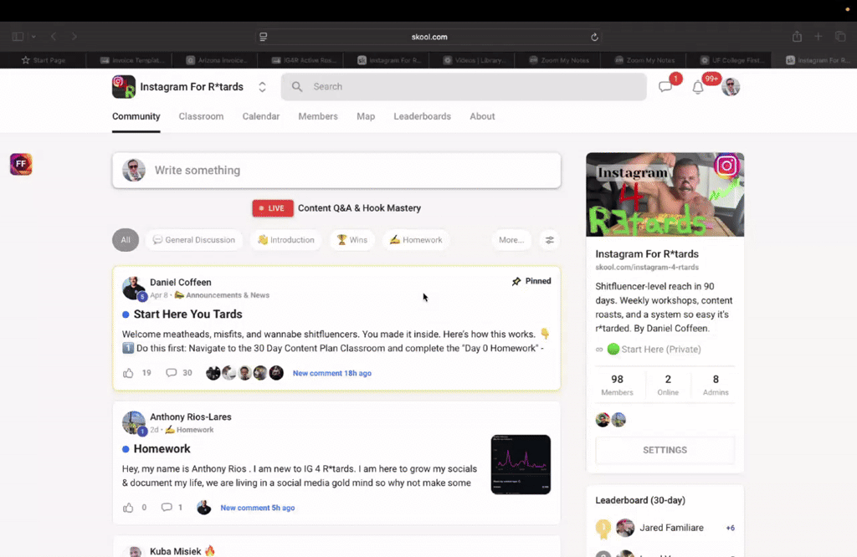Screen dimensions: 857x557
Task: Open the chat messages icon
Action: (x=665, y=87)
